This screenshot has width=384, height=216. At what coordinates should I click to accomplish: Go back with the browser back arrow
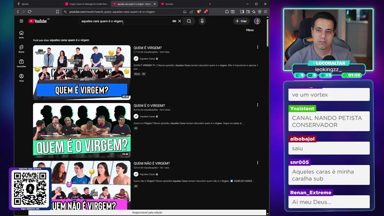click(18, 12)
